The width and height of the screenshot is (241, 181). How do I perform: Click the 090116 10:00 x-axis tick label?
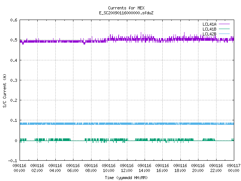click(108, 168)
